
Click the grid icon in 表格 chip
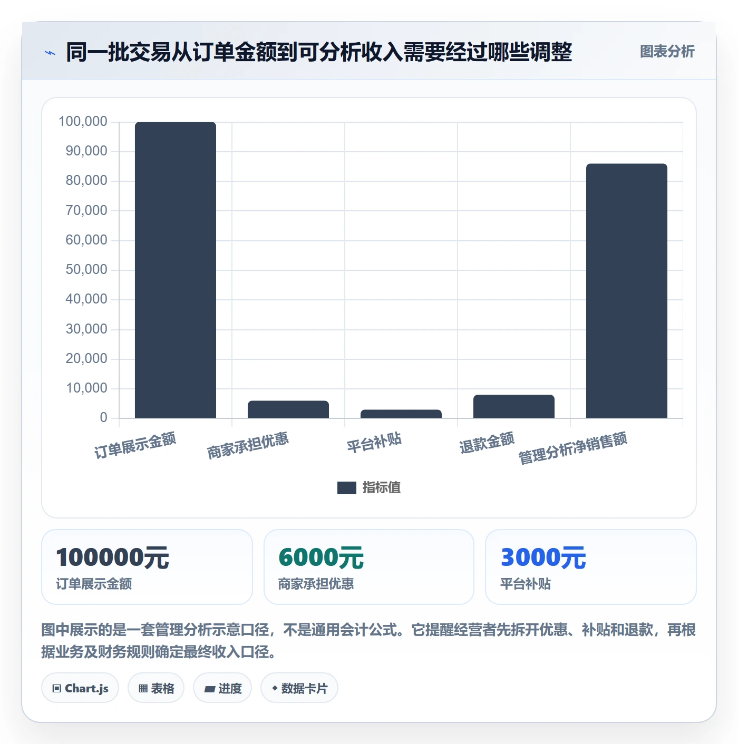pyautogui.click(x=143, y=689)
